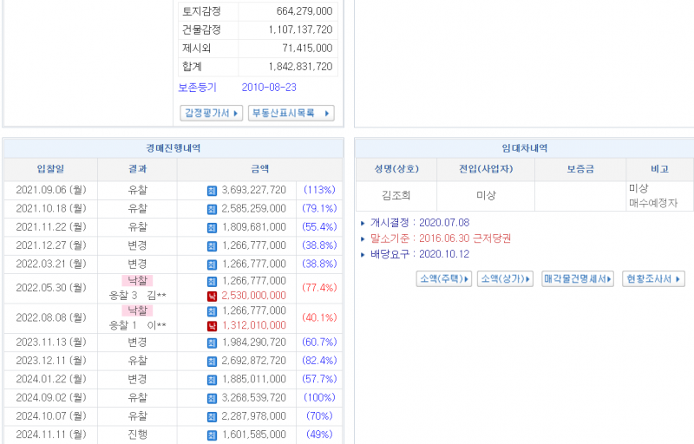Viewport: 694px width, 444px height.
Task: Click minimum-price icon in the 2024.11.11 row
Action: point(212,434)
